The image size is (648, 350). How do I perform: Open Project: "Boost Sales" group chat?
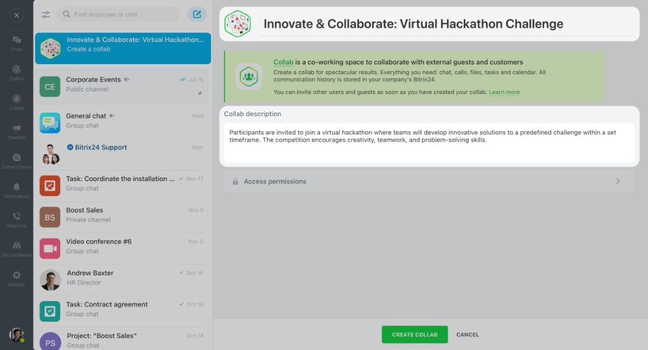point(123,339)
